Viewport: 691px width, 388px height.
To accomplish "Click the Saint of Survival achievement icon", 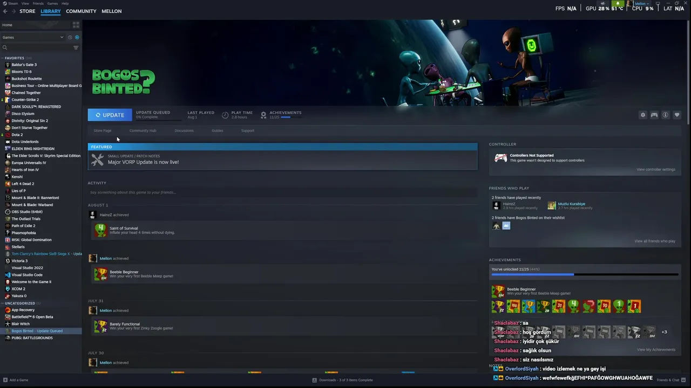I will coord(101,230).
